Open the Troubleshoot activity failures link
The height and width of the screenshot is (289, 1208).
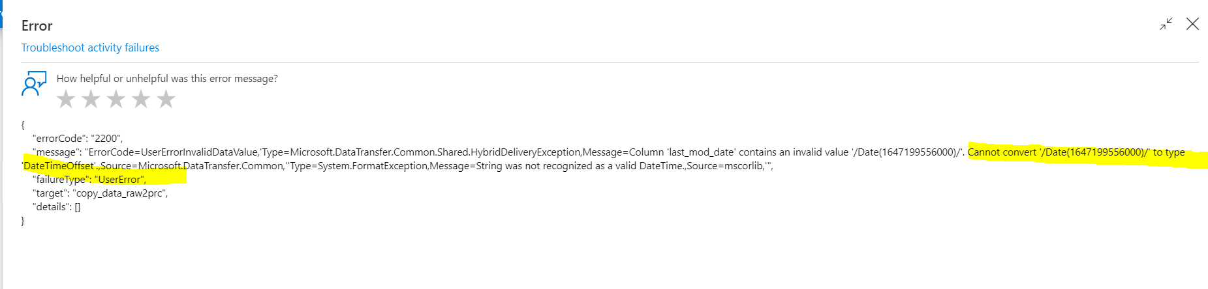click(x=90, y=48)
